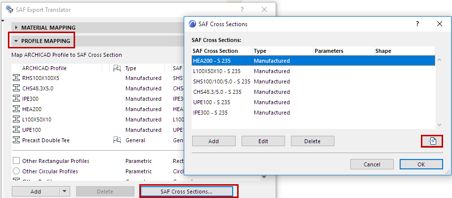Viewport: 452px width, 198px height.
Task: Click the HEA200 profile row icon
Action: [16, 109]
